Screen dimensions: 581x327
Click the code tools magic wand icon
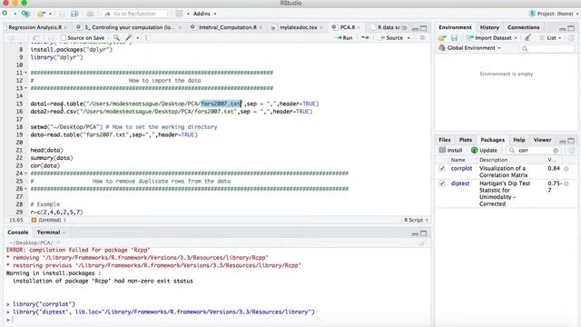pos(129,38)
